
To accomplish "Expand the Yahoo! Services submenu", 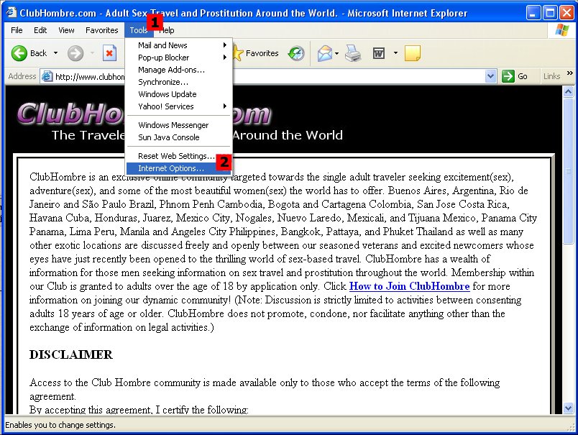I will (179, 106).
